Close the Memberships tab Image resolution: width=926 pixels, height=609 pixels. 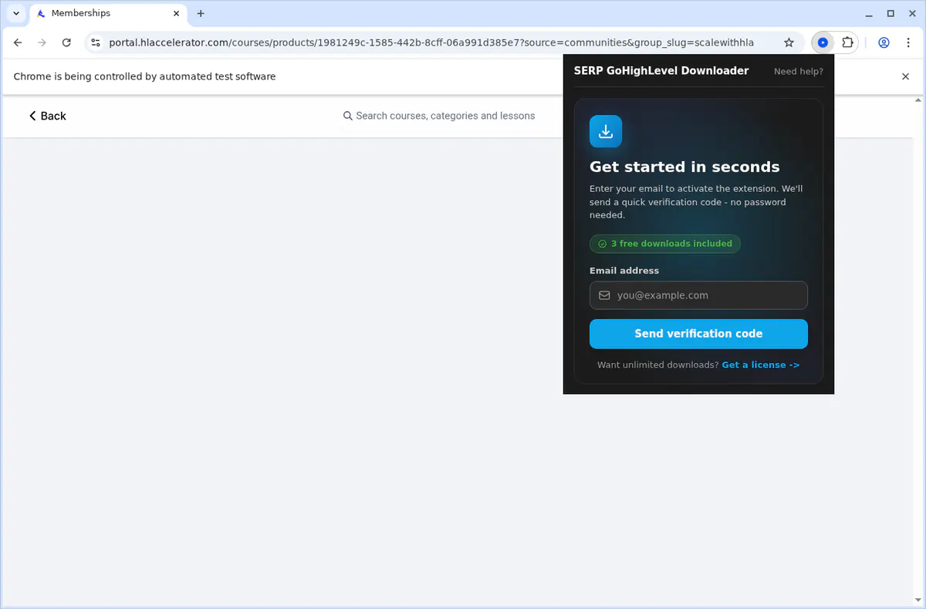[x=176, y=13]
